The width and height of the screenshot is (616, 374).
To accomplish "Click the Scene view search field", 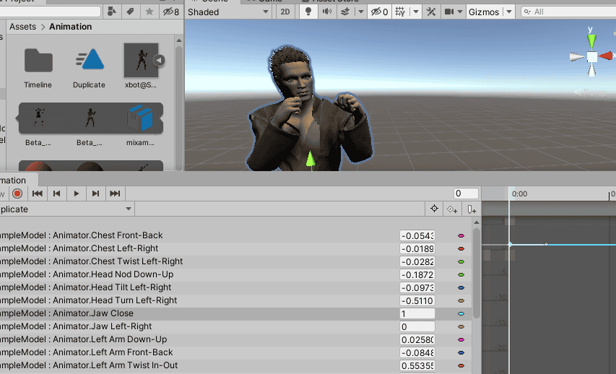I will (568, 12).
